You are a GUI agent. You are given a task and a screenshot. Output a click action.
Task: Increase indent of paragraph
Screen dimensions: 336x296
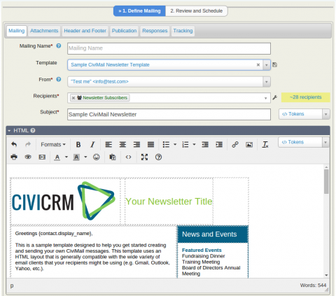pos(219,145)
